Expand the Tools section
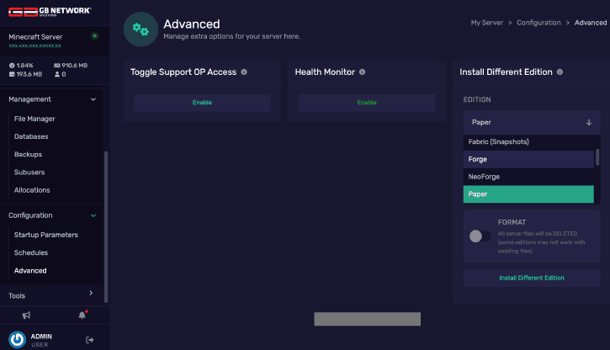This screenshot has width=610, height=350. click(x=91, y=294)
